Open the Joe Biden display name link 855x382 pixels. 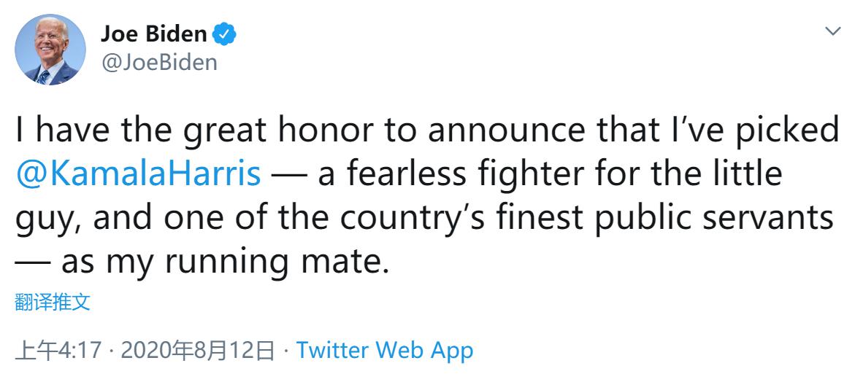click(153, 34)
